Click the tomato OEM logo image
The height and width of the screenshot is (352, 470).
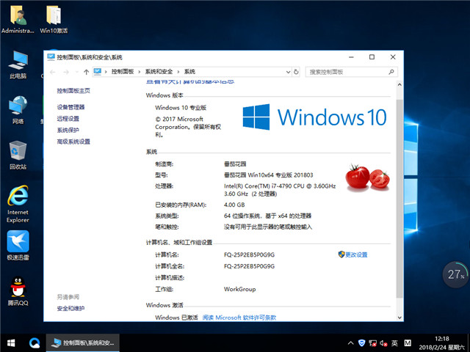(x=367, y=177)
